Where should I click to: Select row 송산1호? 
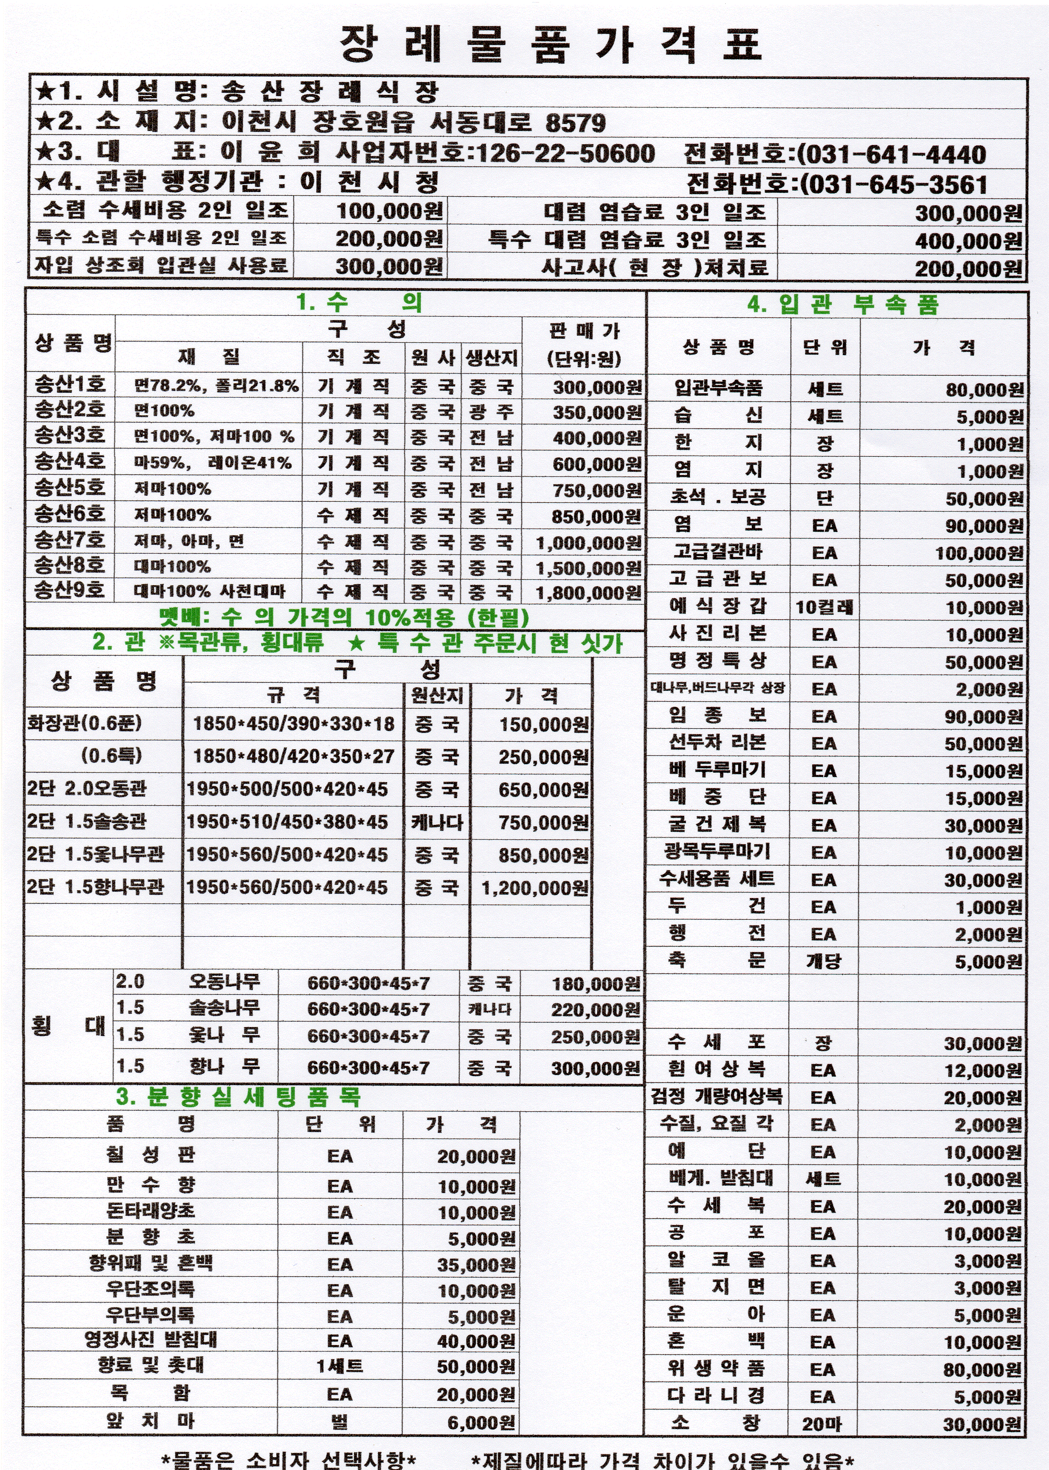point(335,386)
